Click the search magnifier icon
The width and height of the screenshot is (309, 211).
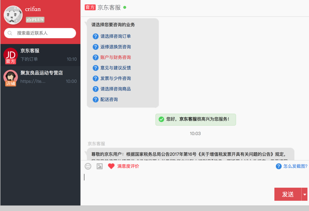[10, 33]
